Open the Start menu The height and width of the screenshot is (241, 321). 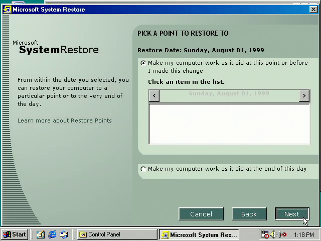15,234
